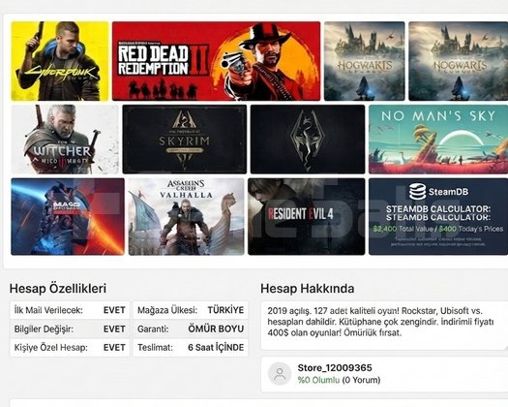Image resolution: width=508 pixels, height=407 pixels.
Task: Open the Store_12009365 seller profile
Action: 335,367
